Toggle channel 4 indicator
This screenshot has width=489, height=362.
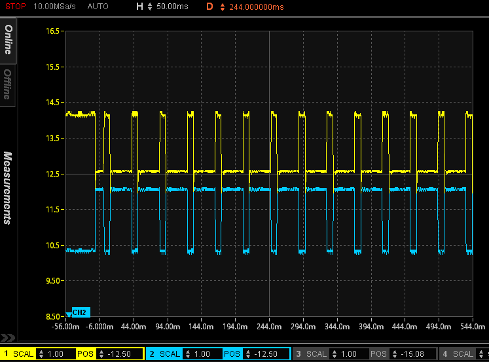pos(444,354)
